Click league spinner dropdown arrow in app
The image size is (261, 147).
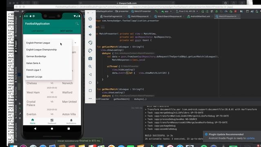click(75, 43)
